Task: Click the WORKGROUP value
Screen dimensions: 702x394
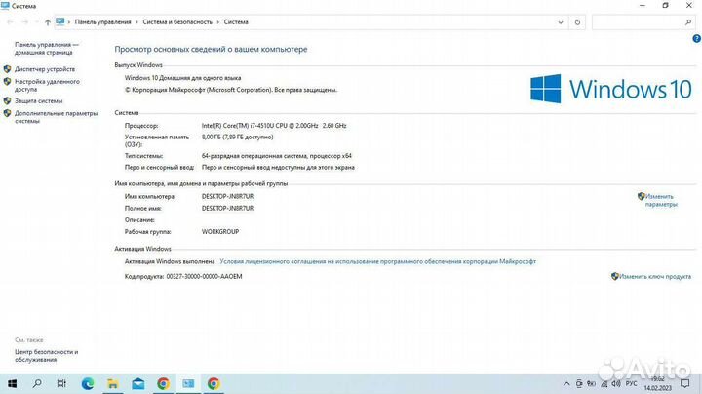Action: (220, 232)
